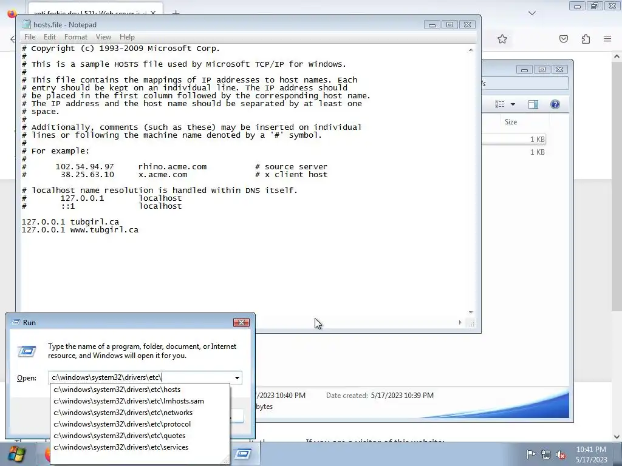Open Explorer window Help question mark icon
622x466 pixels.
[x=555, y=104]
